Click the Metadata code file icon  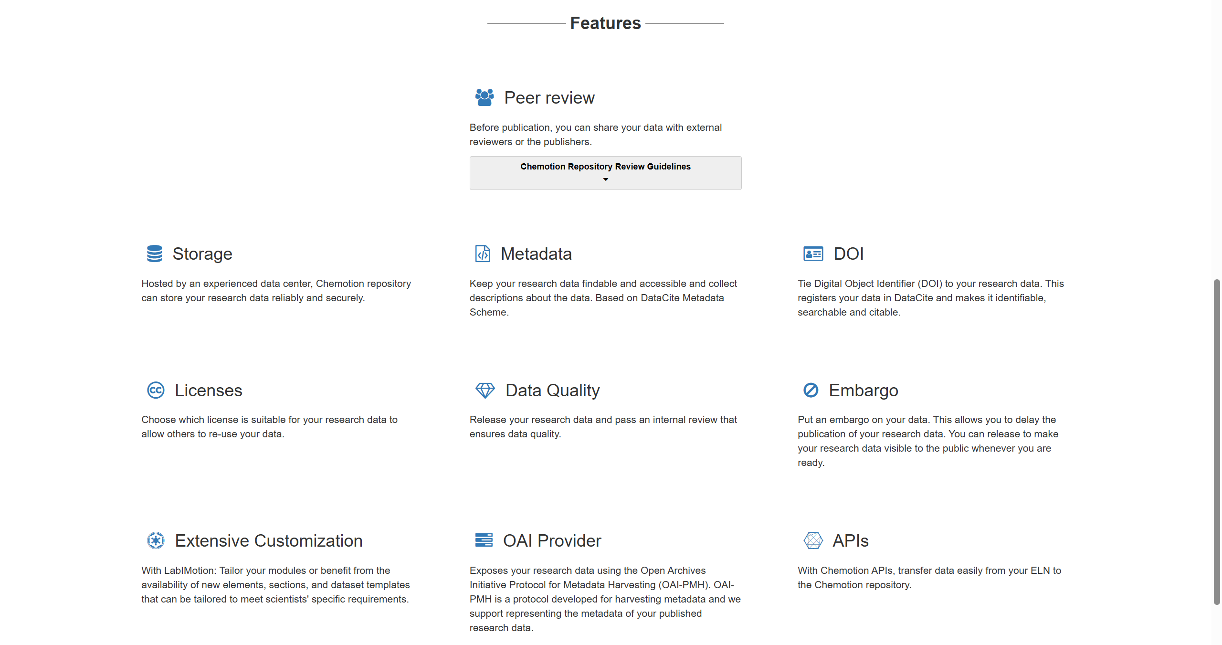pyautogui.click(x=483, y=254)
